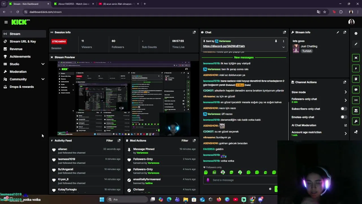The height and width of the screenshot is (204, 362).
Task: Toggle the stream preview widget icon in sidebar
Action: click(x=356, y=58)
